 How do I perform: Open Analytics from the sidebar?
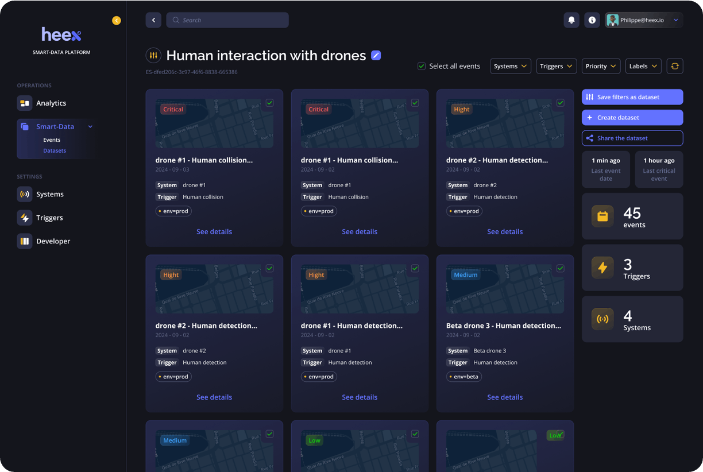coord(51,103)
